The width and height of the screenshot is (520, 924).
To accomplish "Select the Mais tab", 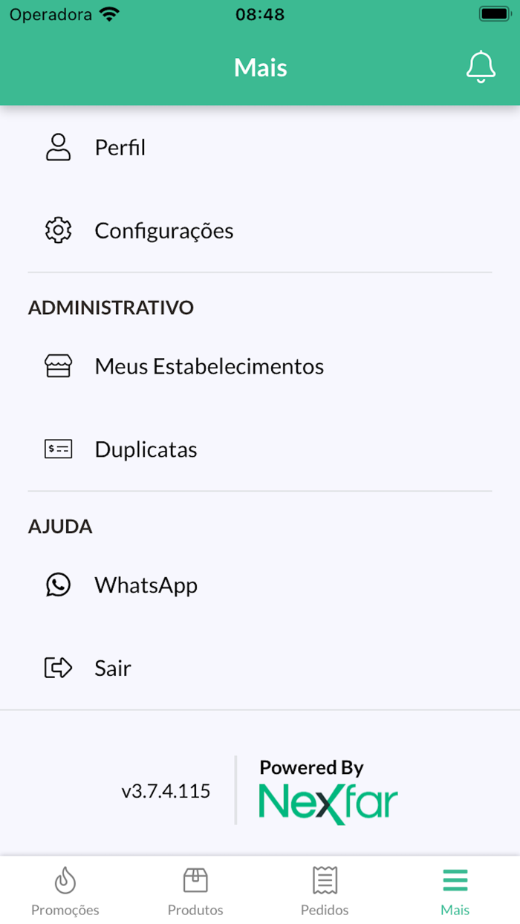I will click(x=455, y=891).
